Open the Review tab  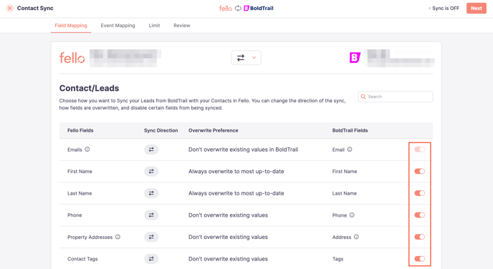(182, 26)
